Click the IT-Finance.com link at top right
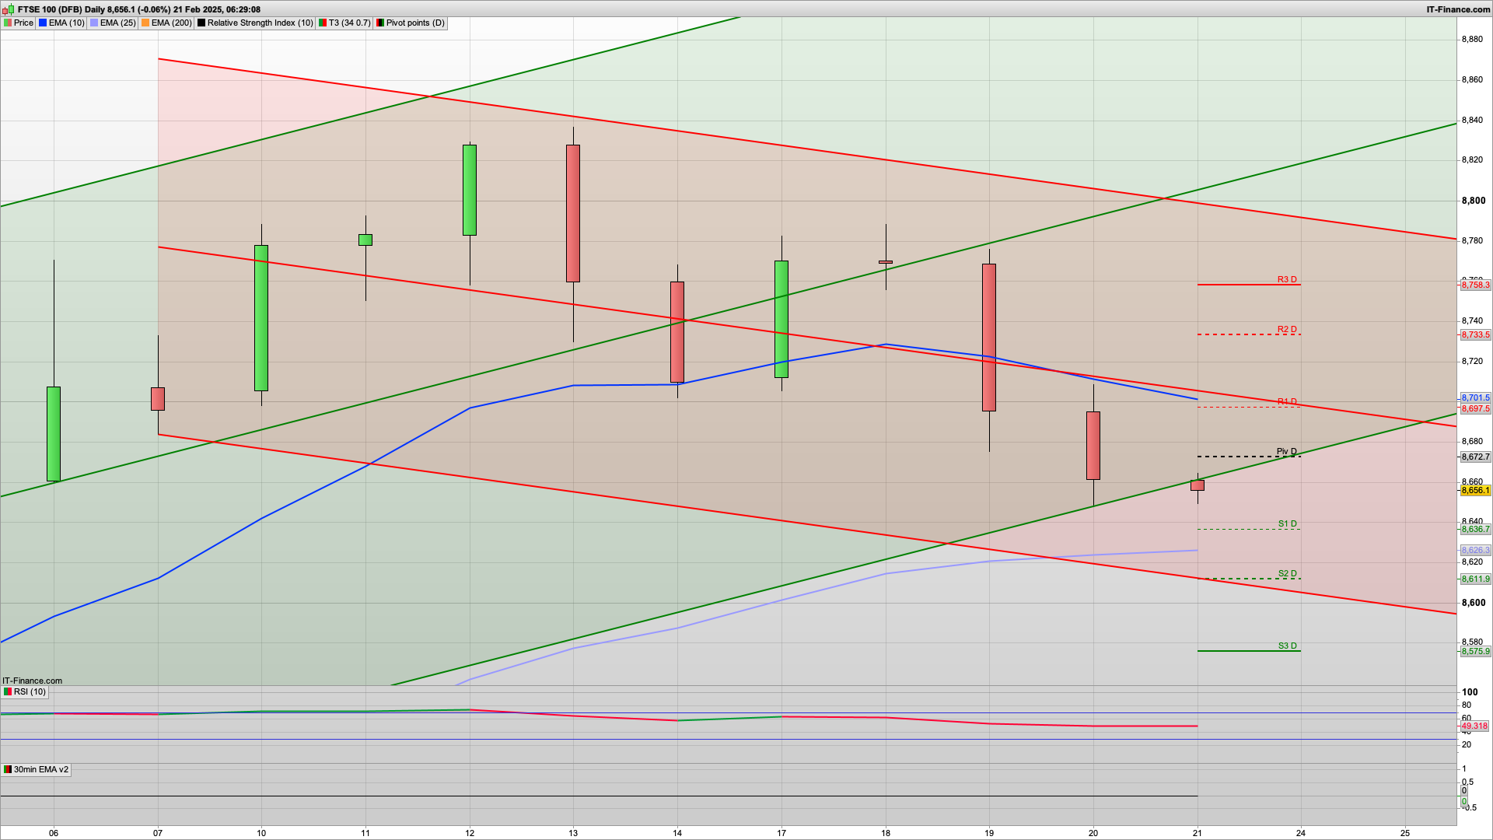Image resolution: width=1493 pixels, height=840 pixels. [1458, 9]
